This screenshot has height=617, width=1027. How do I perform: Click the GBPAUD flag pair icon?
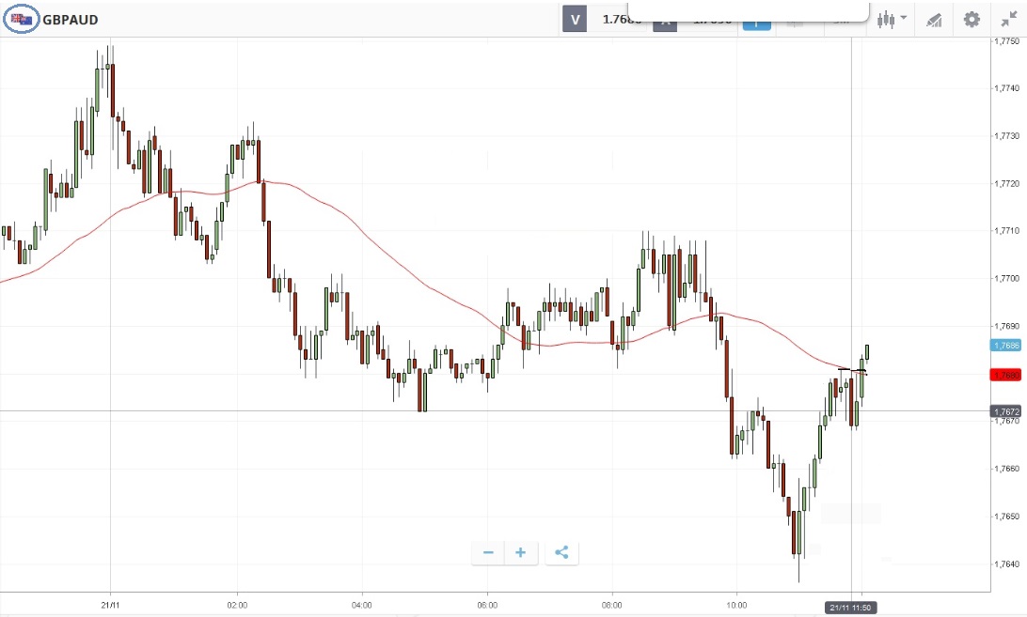[21, 19]
